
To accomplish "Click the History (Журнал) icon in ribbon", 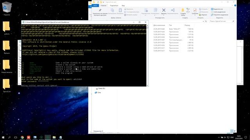I will pos(203,15).
